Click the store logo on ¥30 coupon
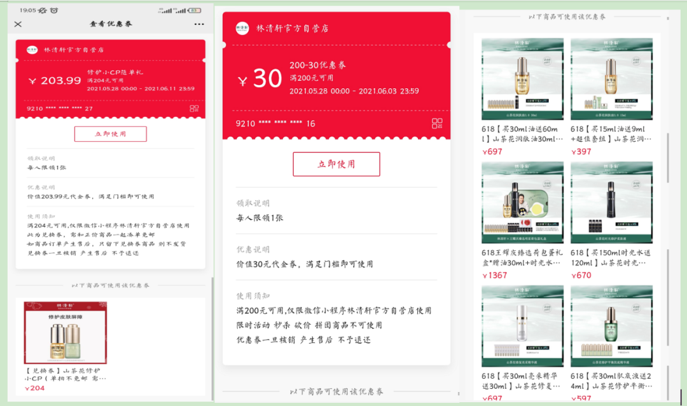Screen dimensions: 687x406 (x=242, y=29)
